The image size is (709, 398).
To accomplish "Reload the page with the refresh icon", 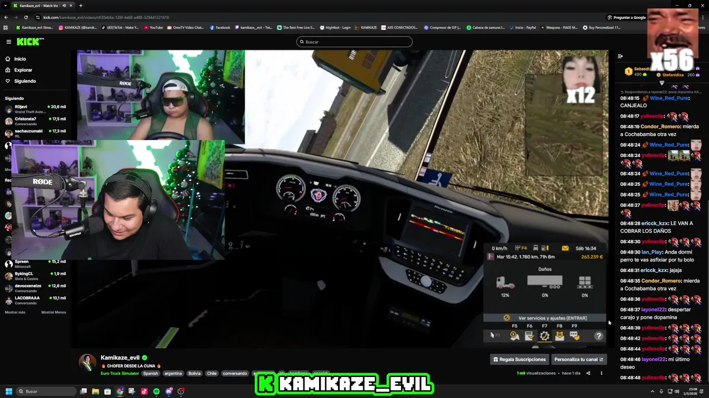I will pos(26,17).
